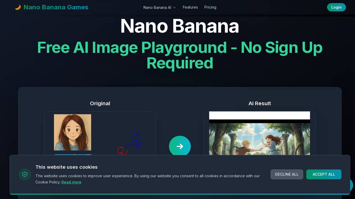
Task: Open the AI Result generated image
Action: [259, 133]
